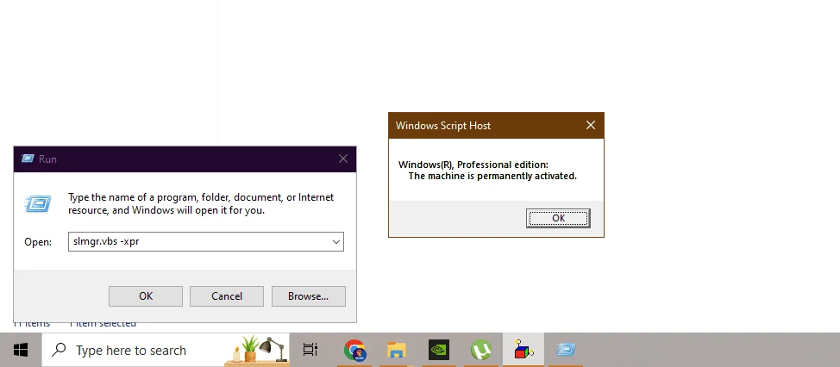
Task: Click the Open field containing slmgr.vbs -xpr
Action: [x=206, y=242]
